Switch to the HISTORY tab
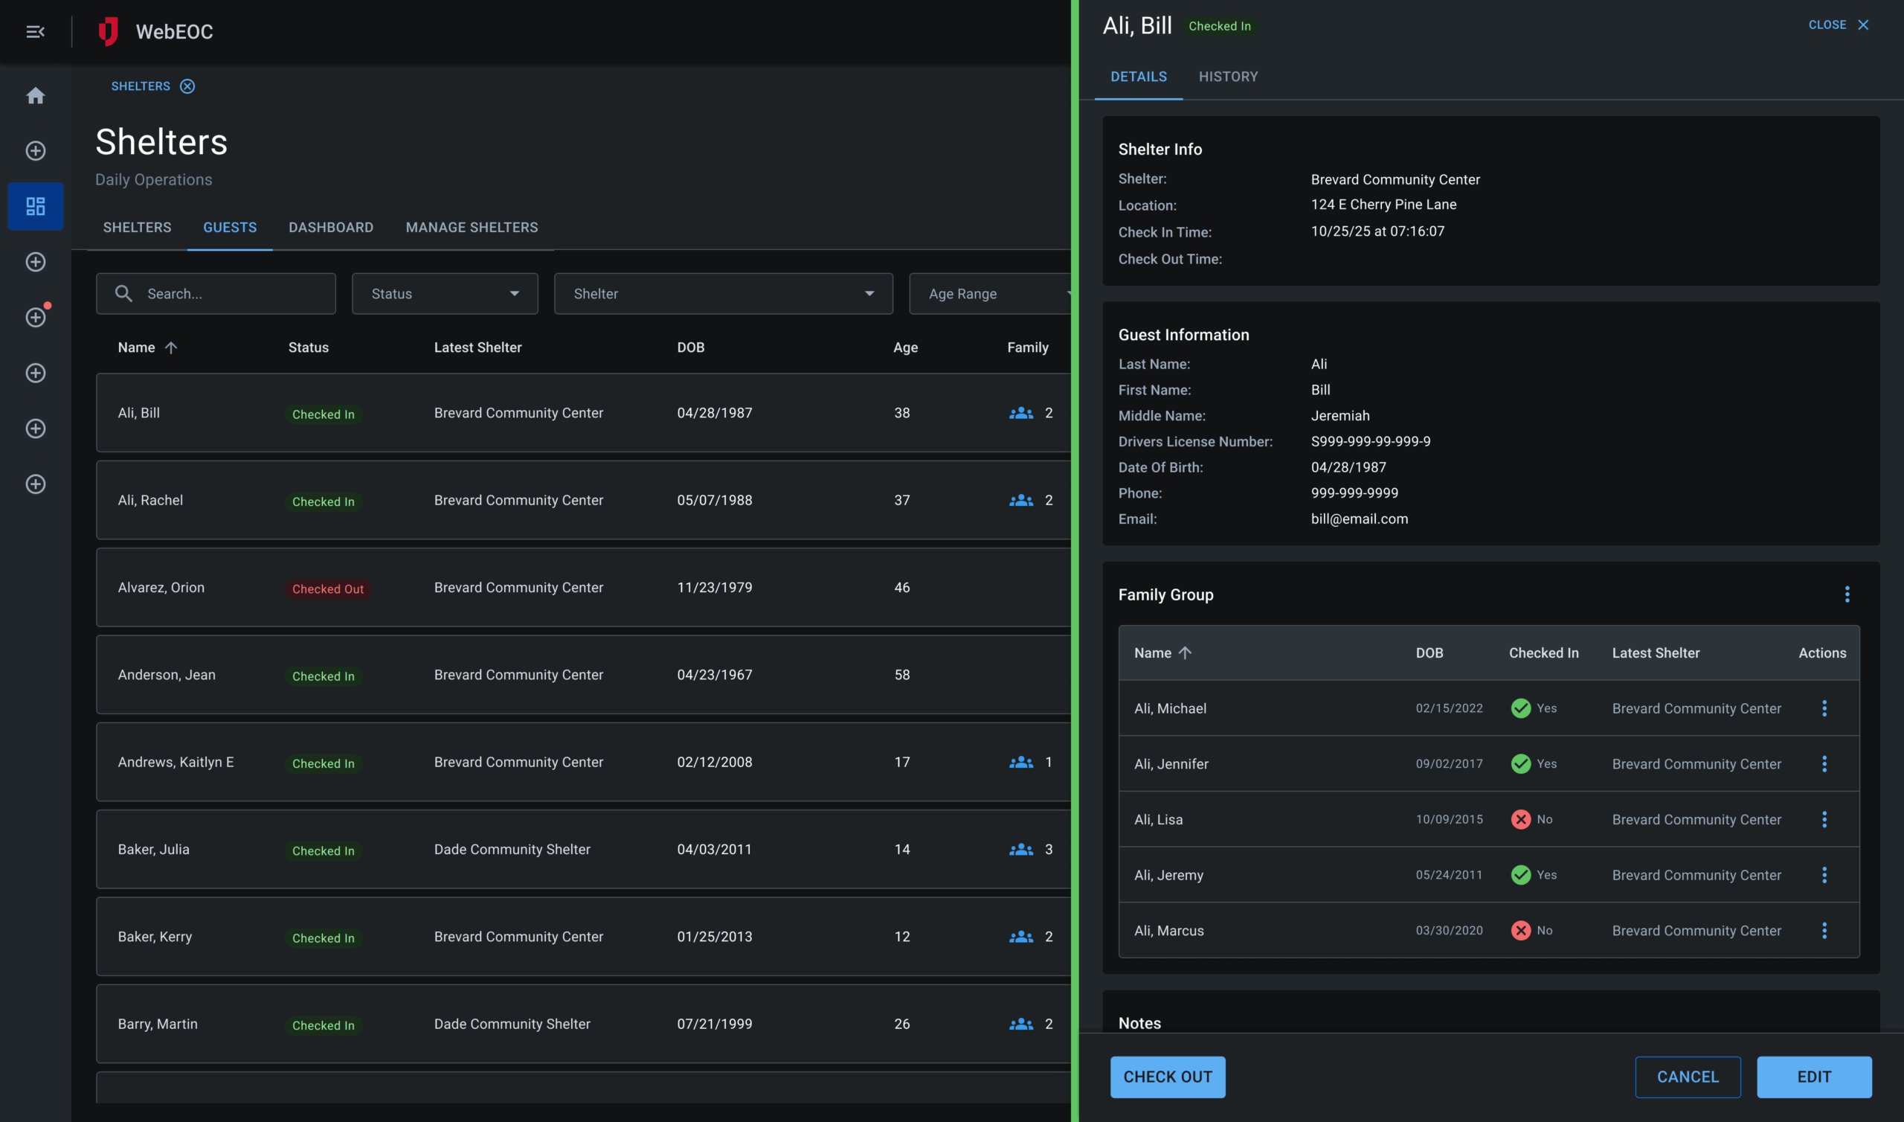This screenshot has height=1122, width=1904. tap(1228, 77)
